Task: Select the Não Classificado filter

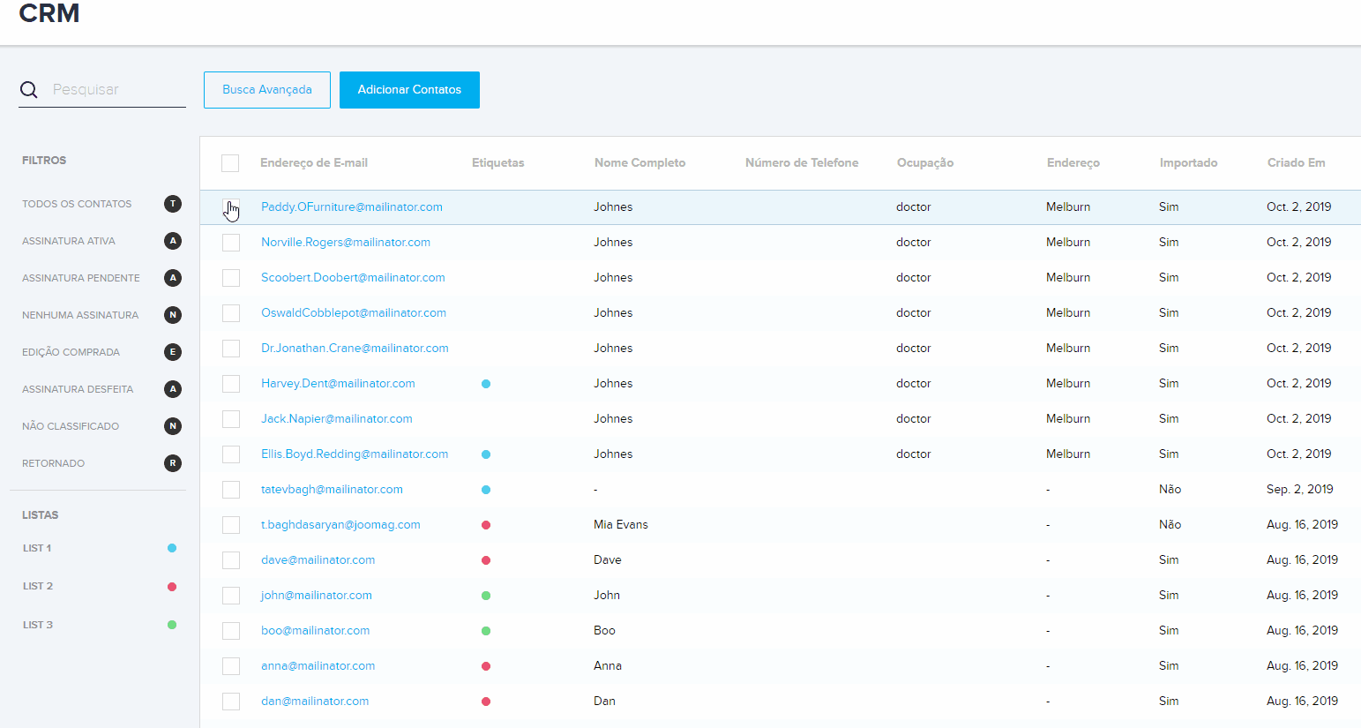Action: (71, 426)
